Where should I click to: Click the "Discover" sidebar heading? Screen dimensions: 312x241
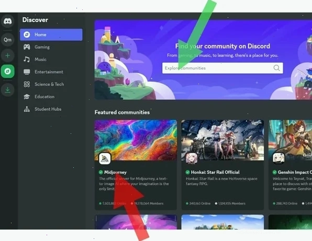click(x=35, y=20)
